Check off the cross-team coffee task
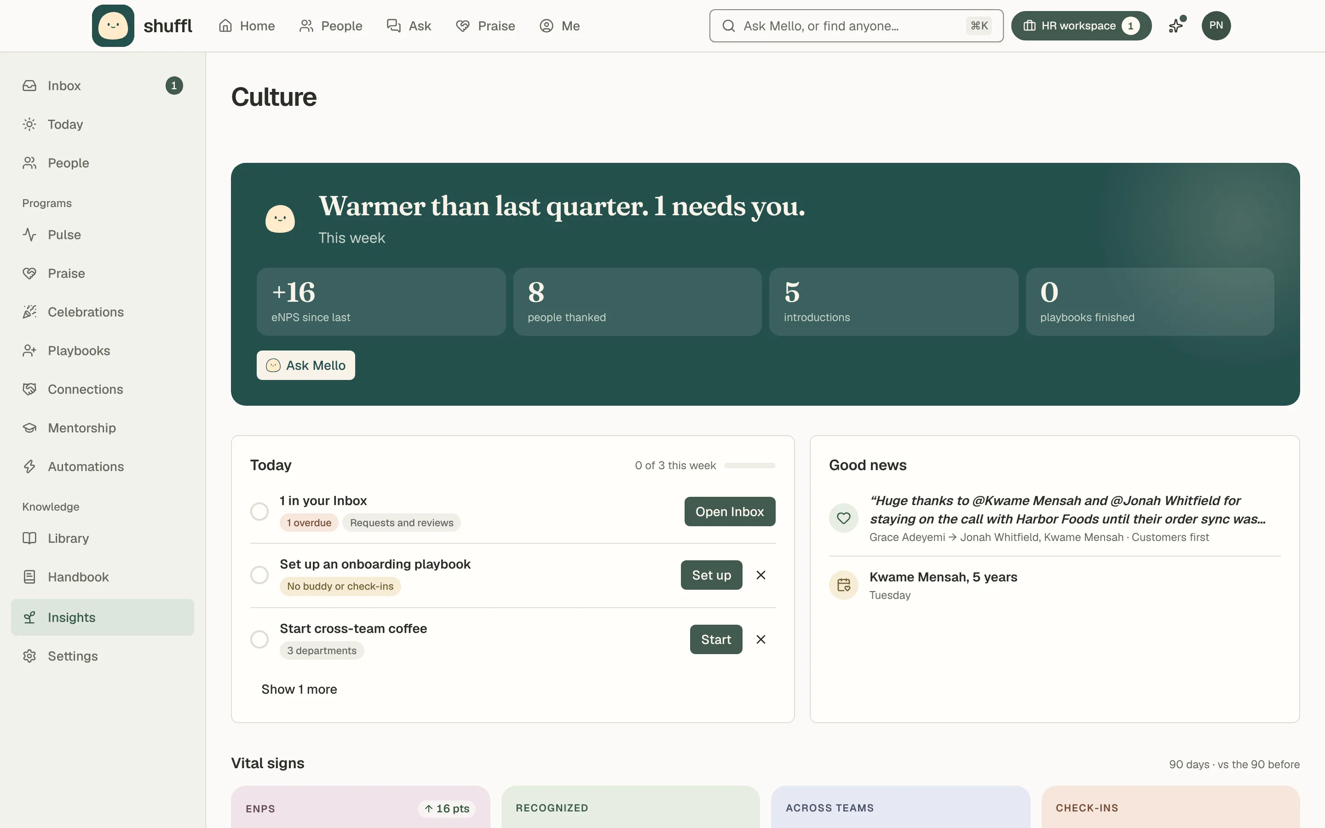This screenshot has height=828, width=1325. (259, 639)
